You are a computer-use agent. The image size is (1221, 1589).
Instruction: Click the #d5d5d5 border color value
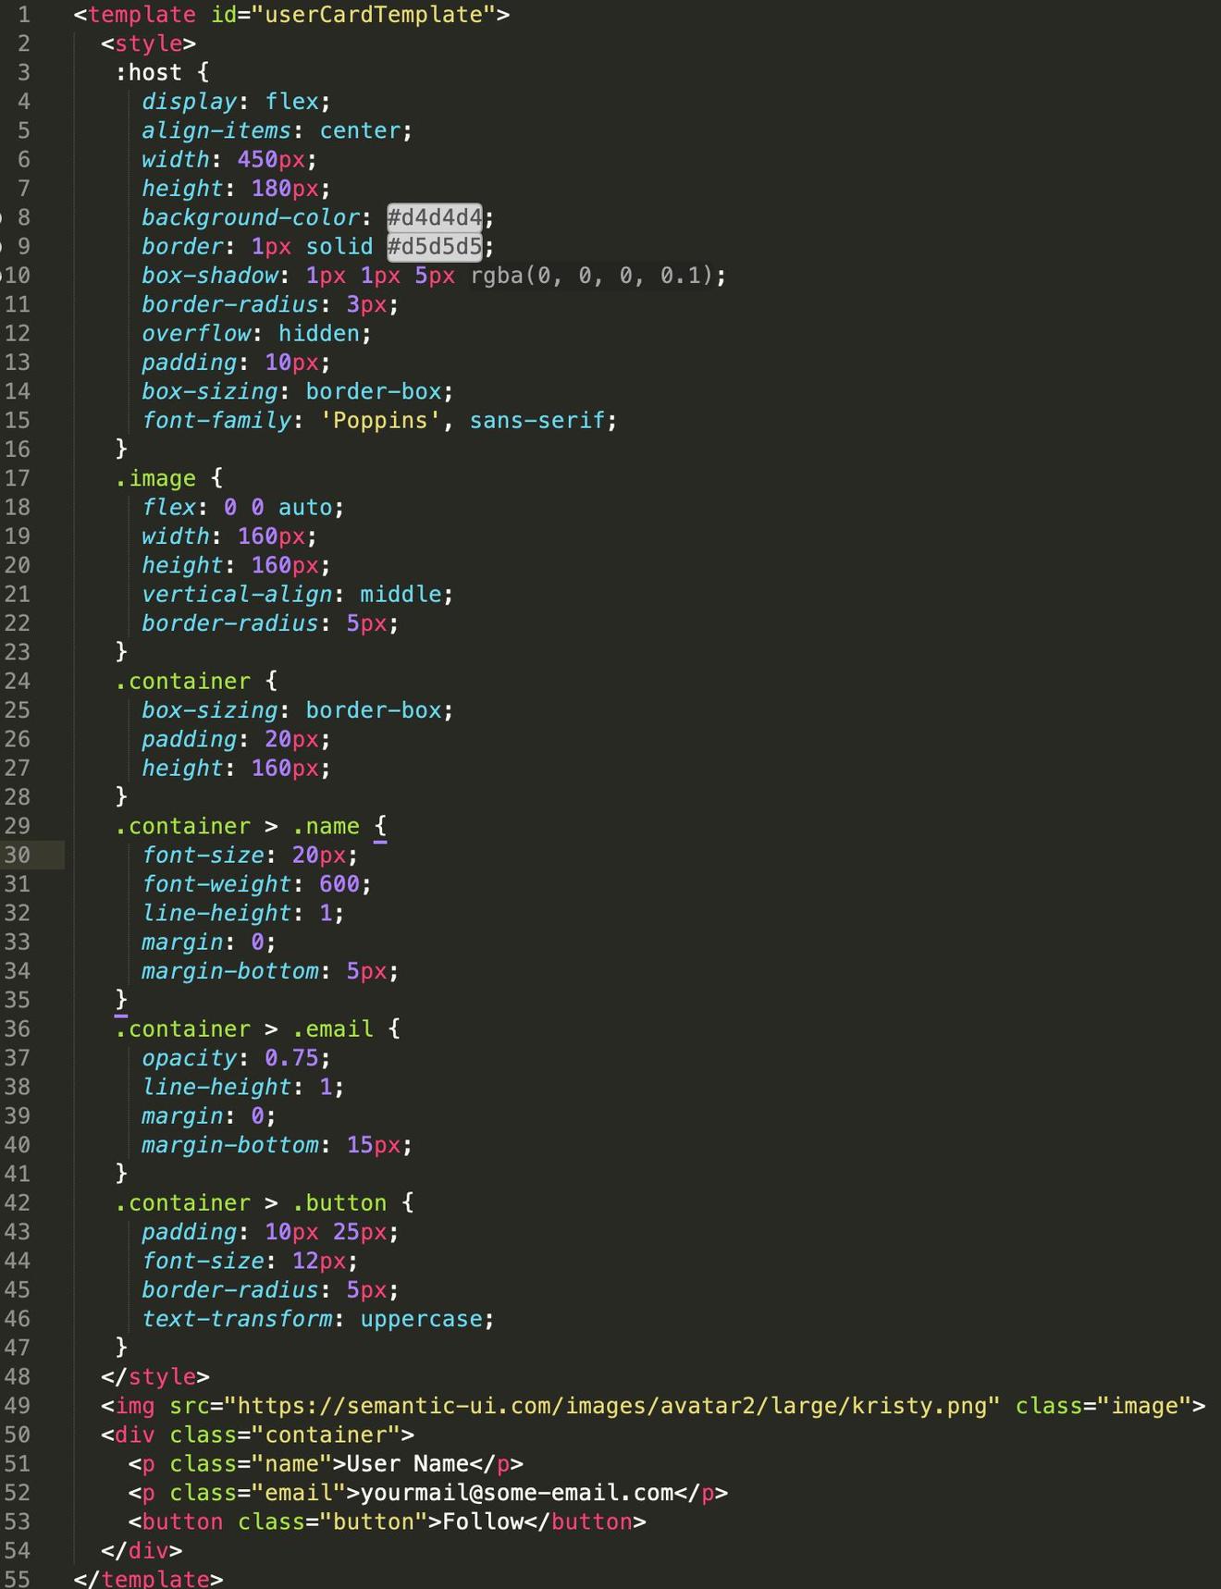click(434, 247)
